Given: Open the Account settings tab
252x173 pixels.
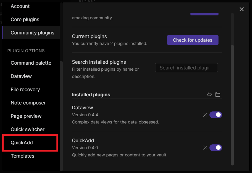Looking at the screenshot, I should [31, 6].
